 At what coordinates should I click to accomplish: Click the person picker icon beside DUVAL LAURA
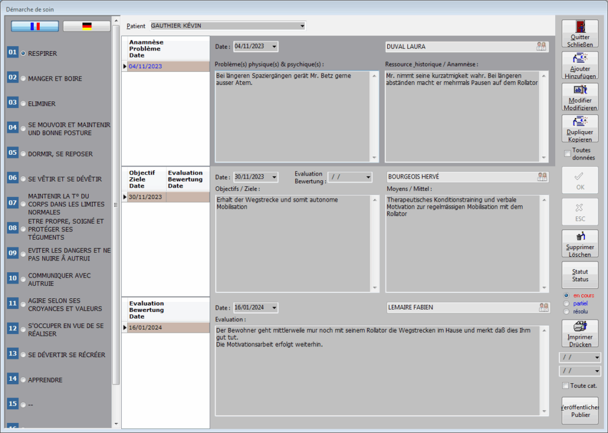(x=541, y=46)
